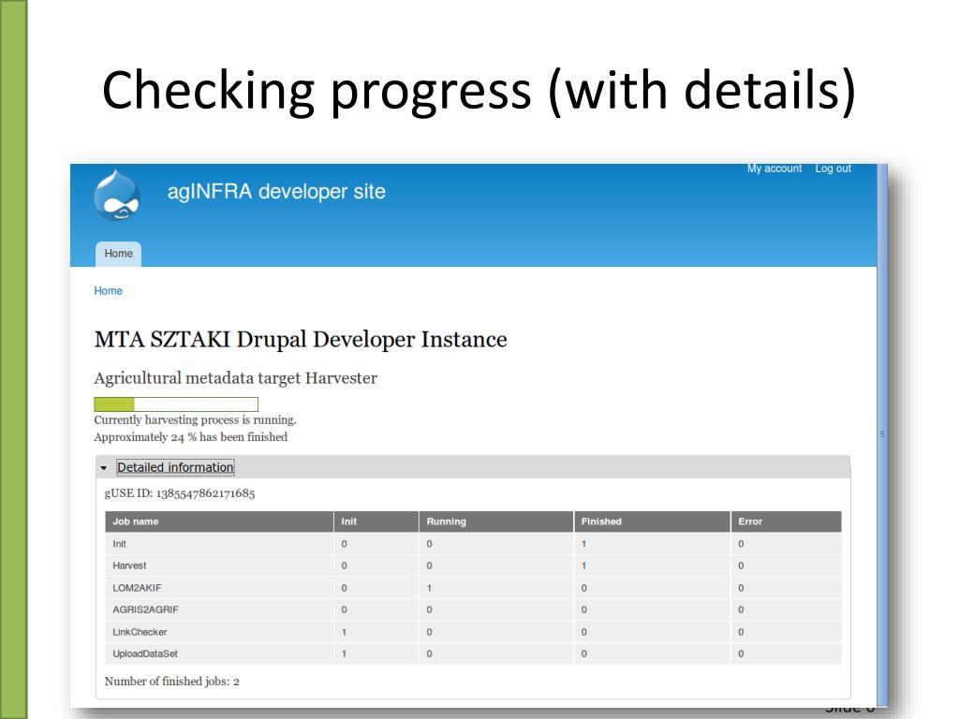Click the Number of finished jobs text
Image resolution: width=959 pixels, height=719 pixels.
click(x=172, y=682)
